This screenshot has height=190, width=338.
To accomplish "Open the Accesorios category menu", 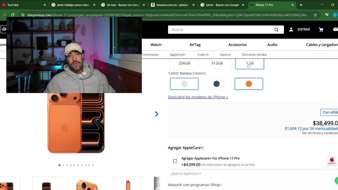I will click(238, 45).
